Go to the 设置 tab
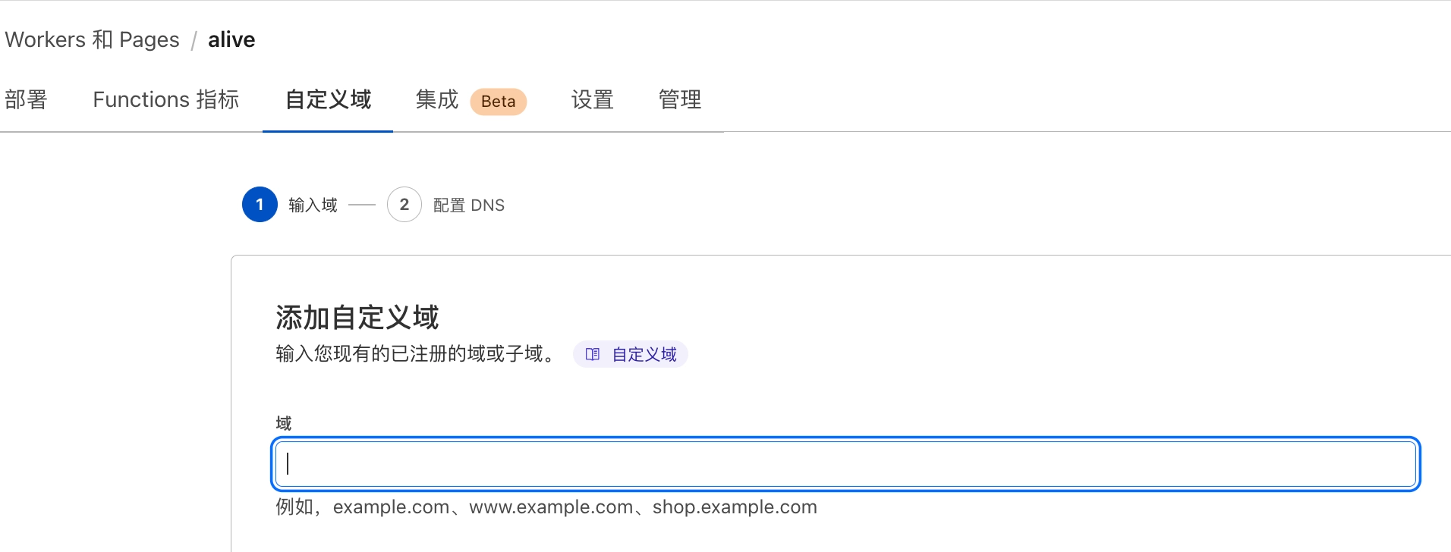 coord(592,99)
